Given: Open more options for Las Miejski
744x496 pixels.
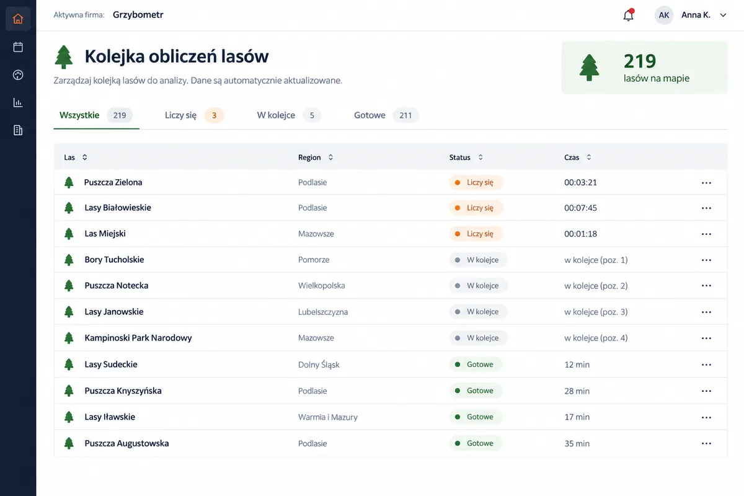Looking at the screenshot, I should pos(706,234).
